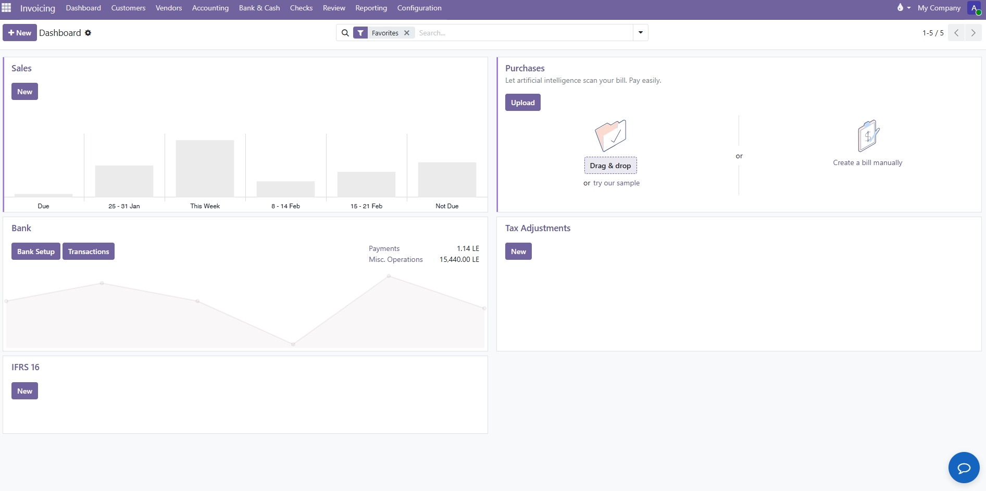The image size is (986, 491).
Task: Open the Vendors menu
Action: pos(168,8)
